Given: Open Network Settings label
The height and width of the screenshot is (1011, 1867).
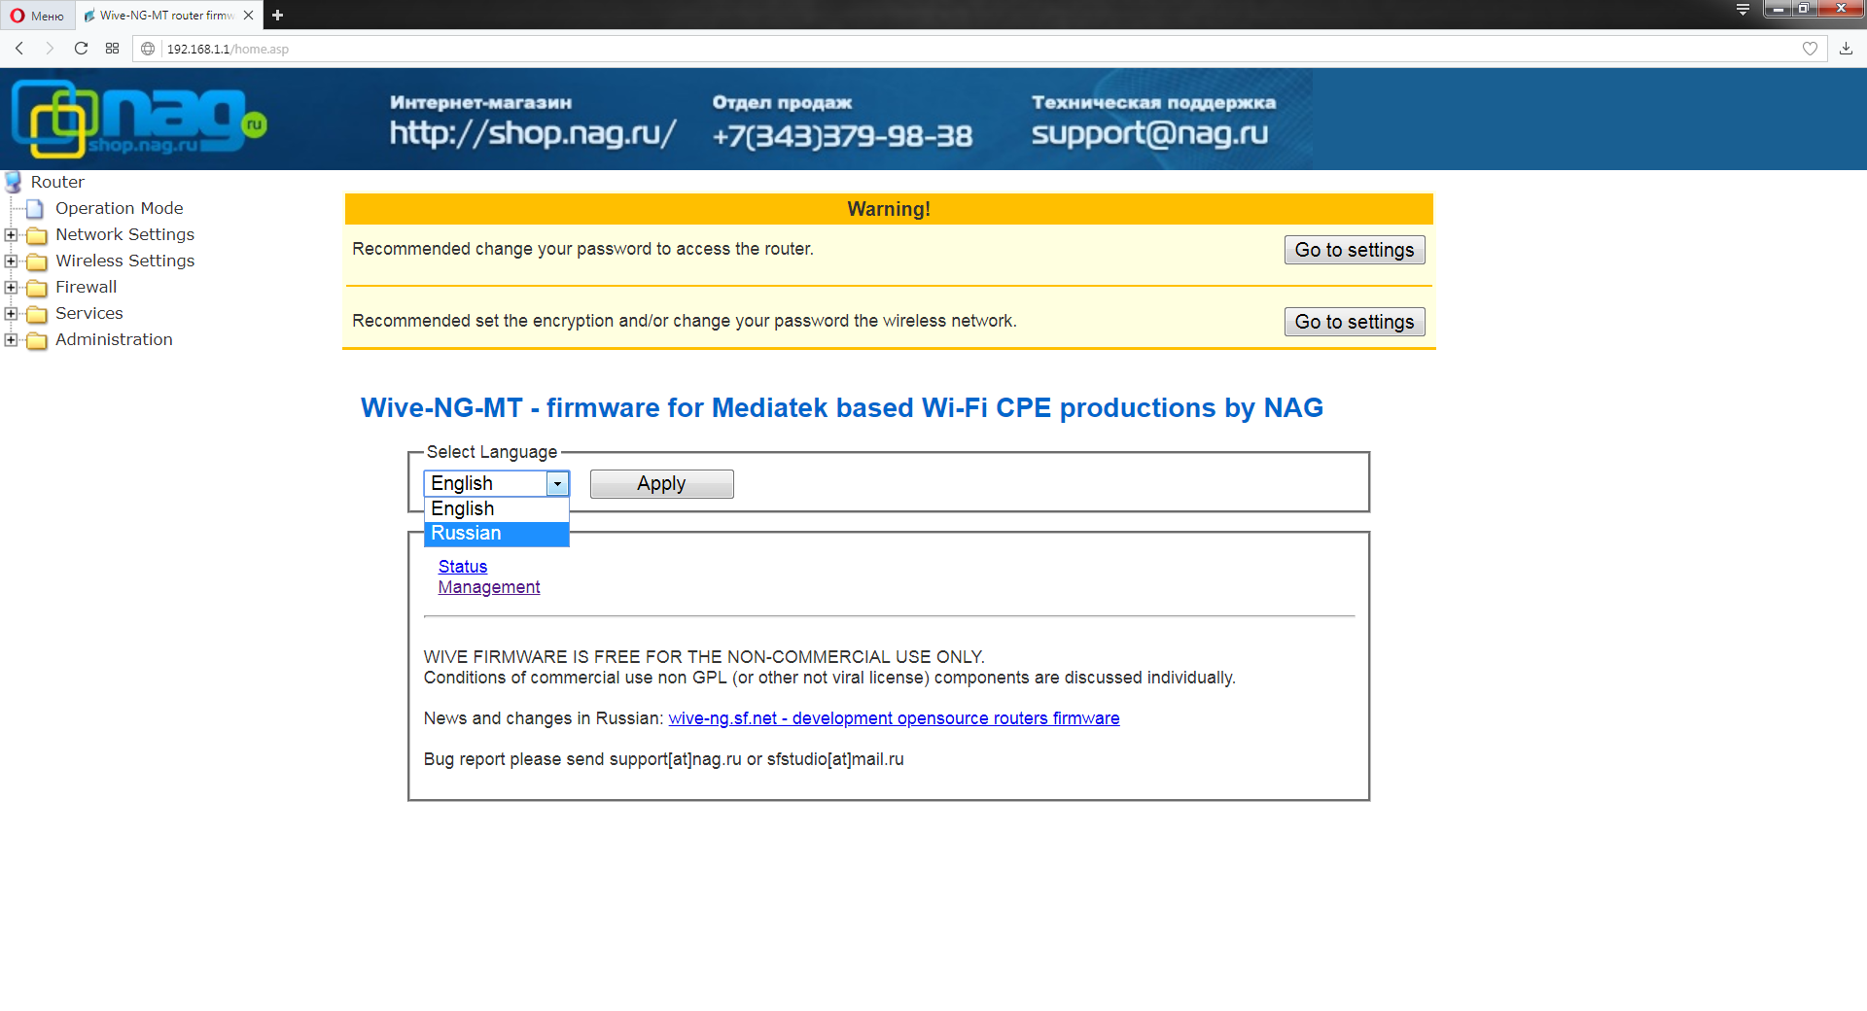Looking at the screenshot, I should click(x=124, y=234).
